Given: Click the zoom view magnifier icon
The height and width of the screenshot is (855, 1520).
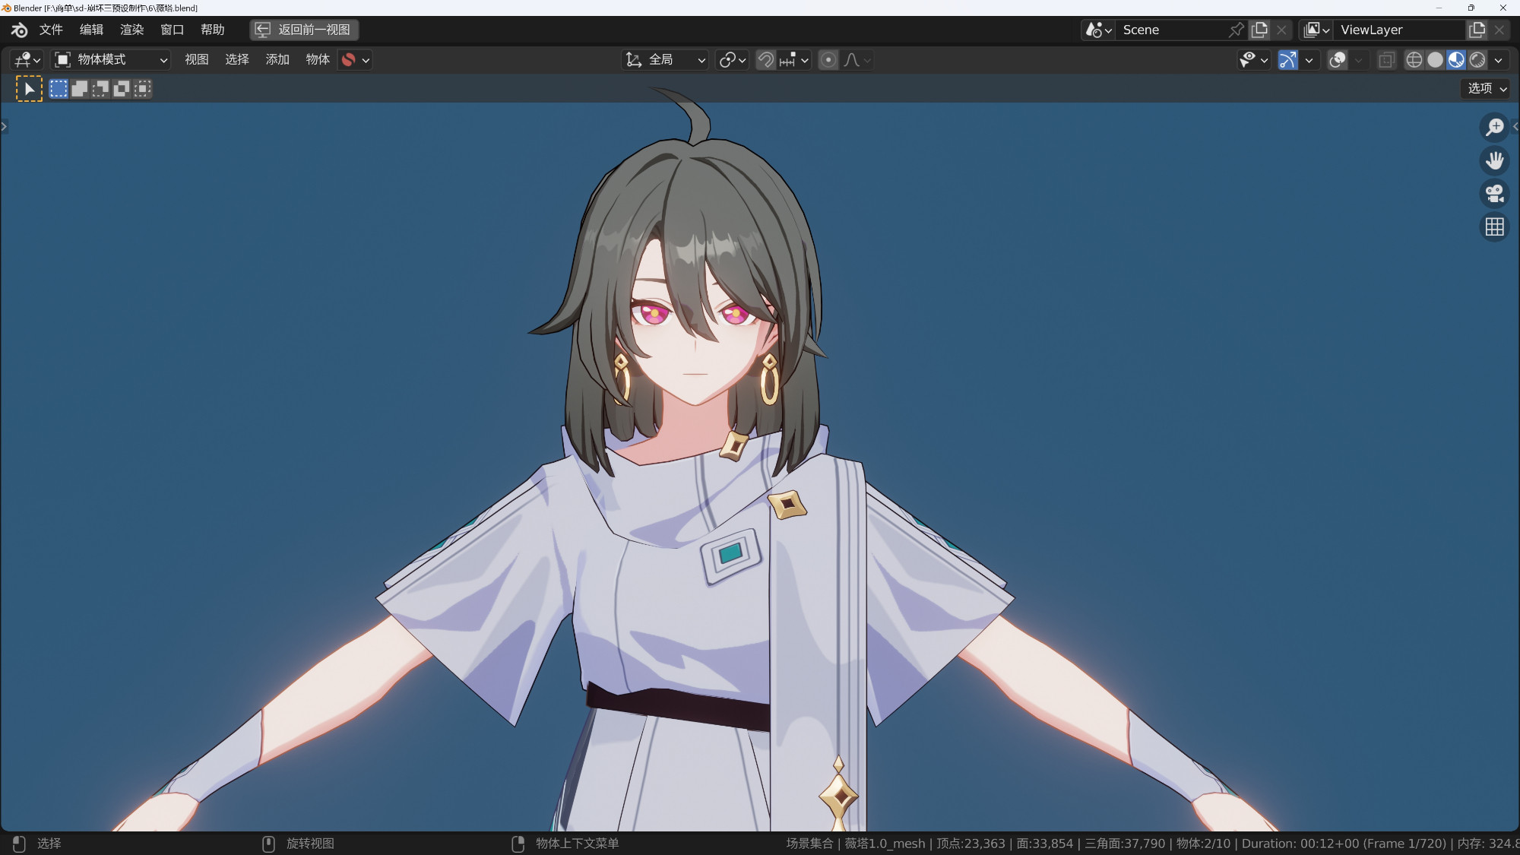Looking at the screenshot, I should pos(1494,127).
